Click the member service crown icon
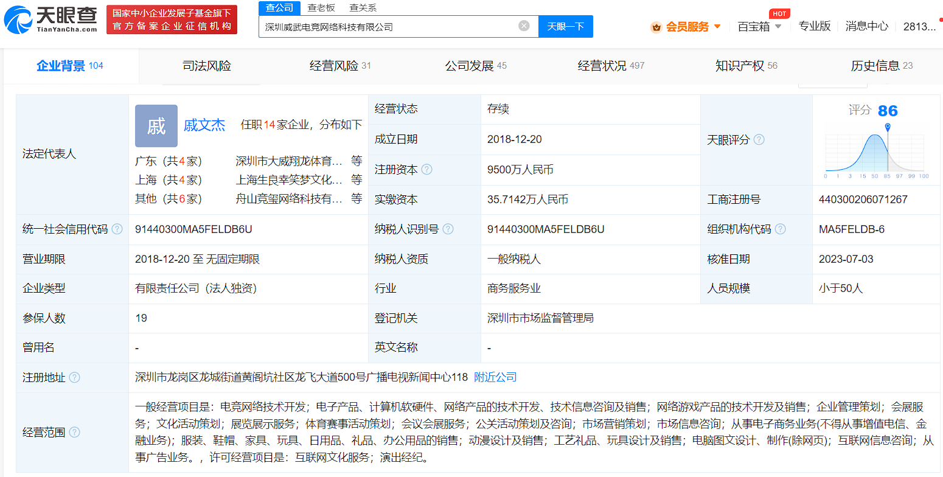This screenshot has height=477, width=943. pos(656,27)
